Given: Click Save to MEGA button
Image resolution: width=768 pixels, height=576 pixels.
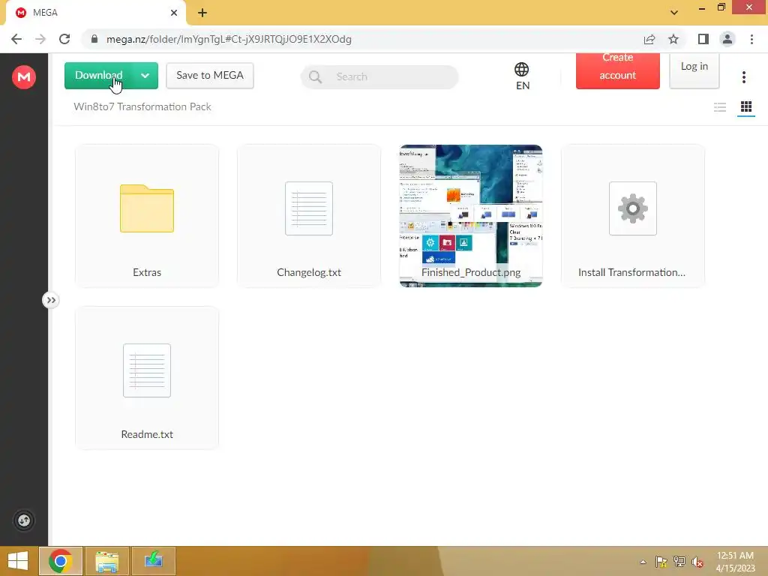Looking at the screenshot, I should 210,76.
